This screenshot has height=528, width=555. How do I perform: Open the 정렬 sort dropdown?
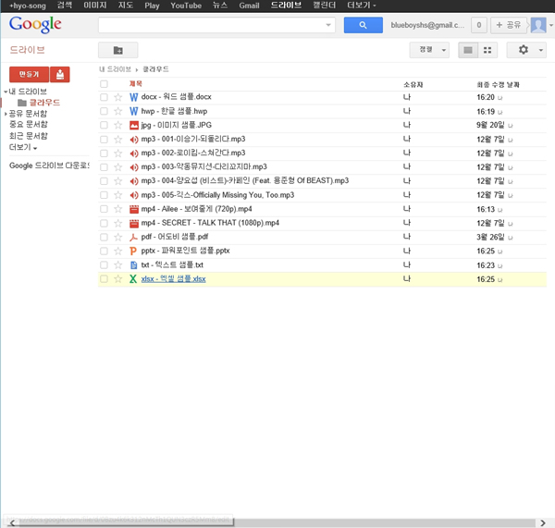[430, 50]
